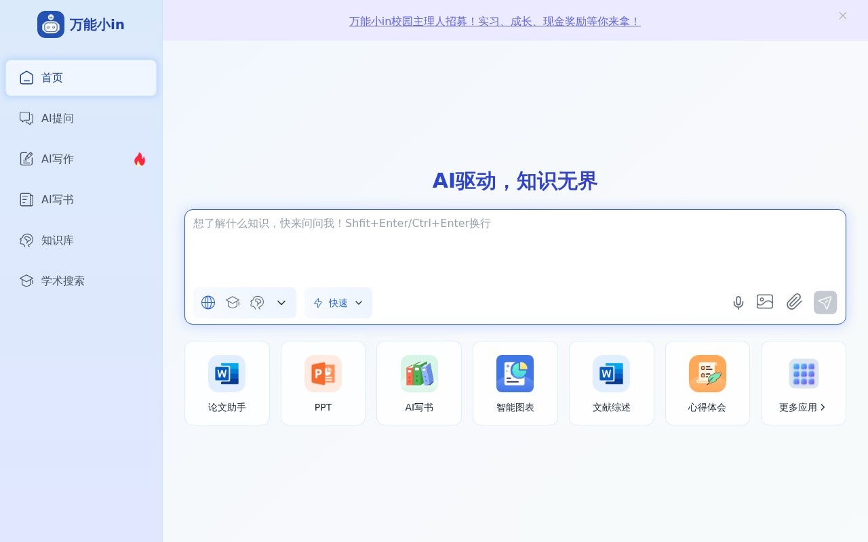868x542 pixels.
Task: Click the pencil icon beside AI写作
Action: click(x=26, y=159)
